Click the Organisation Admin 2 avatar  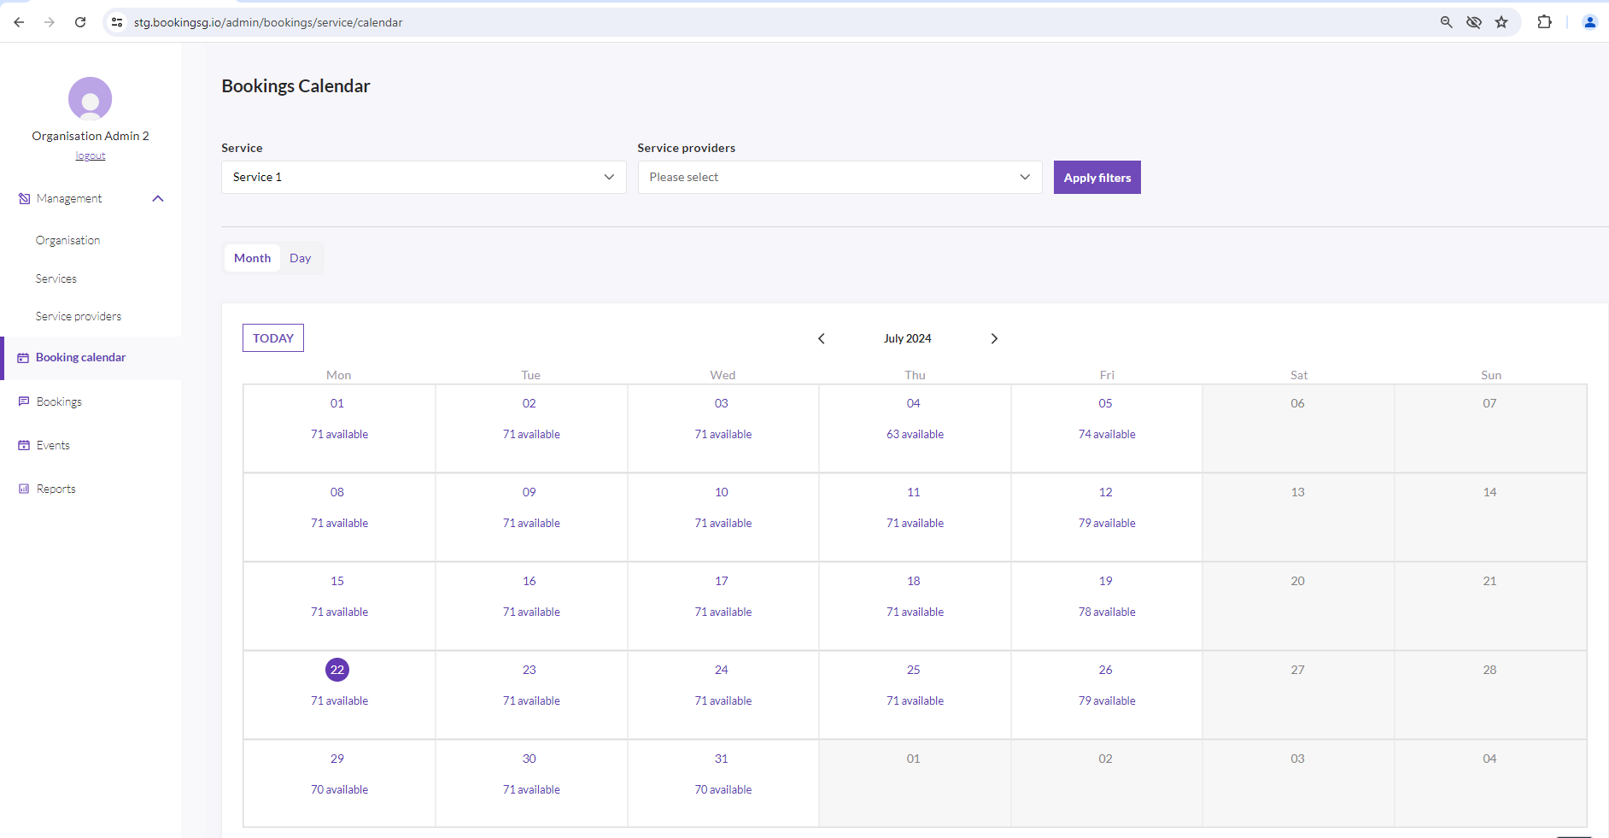[x=91, y=98]
